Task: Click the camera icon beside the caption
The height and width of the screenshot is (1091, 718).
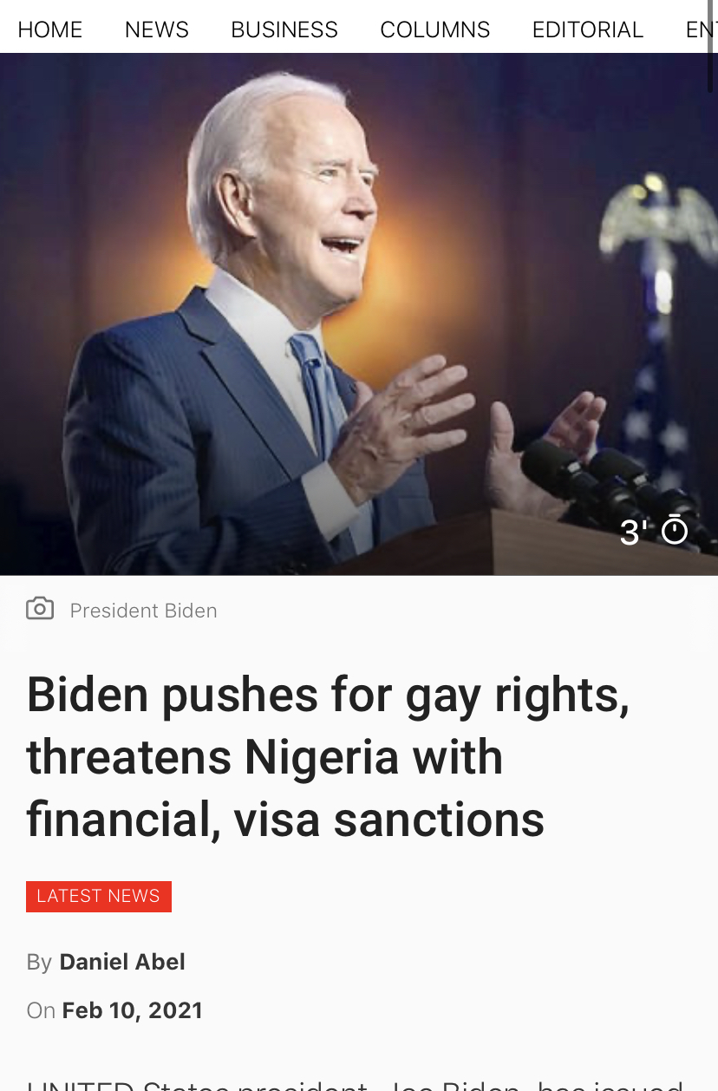Action: coord(40,609)
